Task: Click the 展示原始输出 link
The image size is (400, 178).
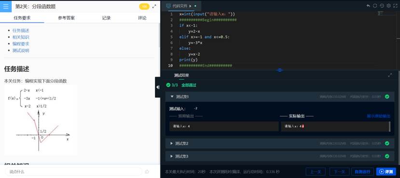Action: pos(379,116)
